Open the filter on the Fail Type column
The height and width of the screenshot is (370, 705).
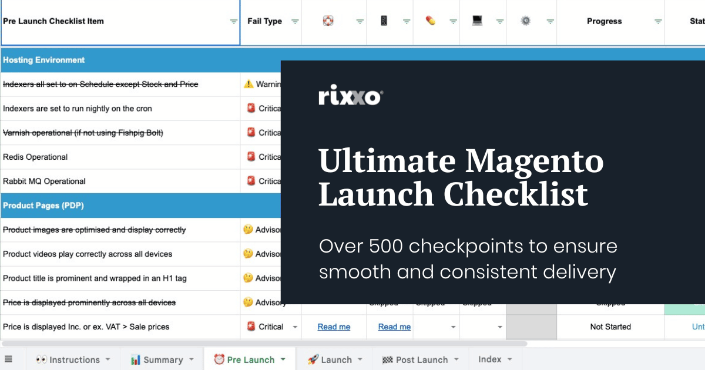tap(296, 21)
